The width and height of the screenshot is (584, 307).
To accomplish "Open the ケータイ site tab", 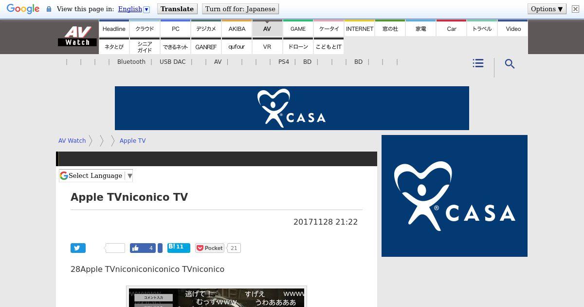I will (329, 28).
